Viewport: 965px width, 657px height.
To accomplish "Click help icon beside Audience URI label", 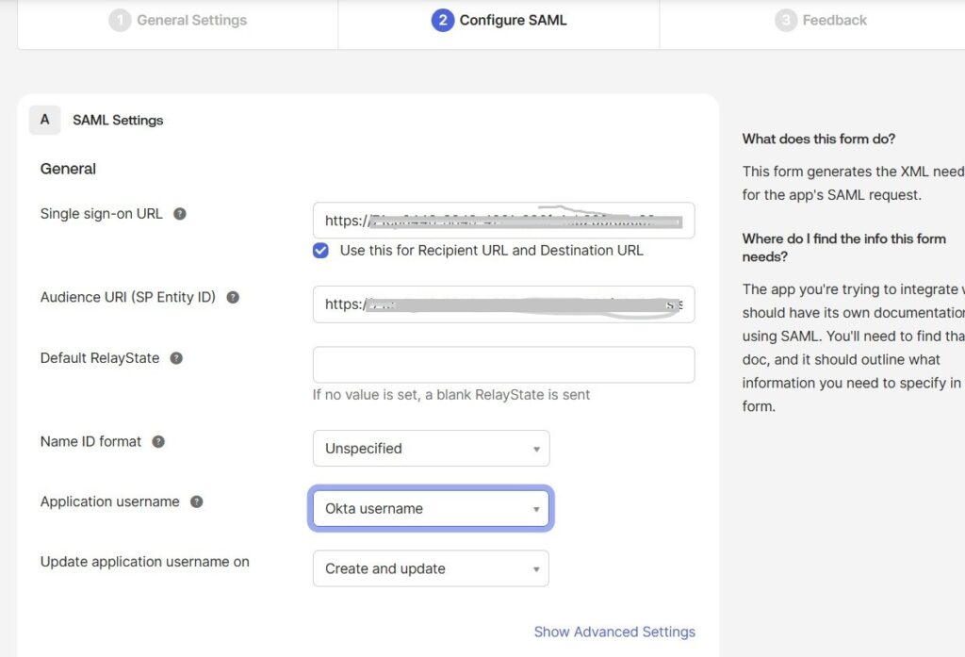I will tap(233, 297).
